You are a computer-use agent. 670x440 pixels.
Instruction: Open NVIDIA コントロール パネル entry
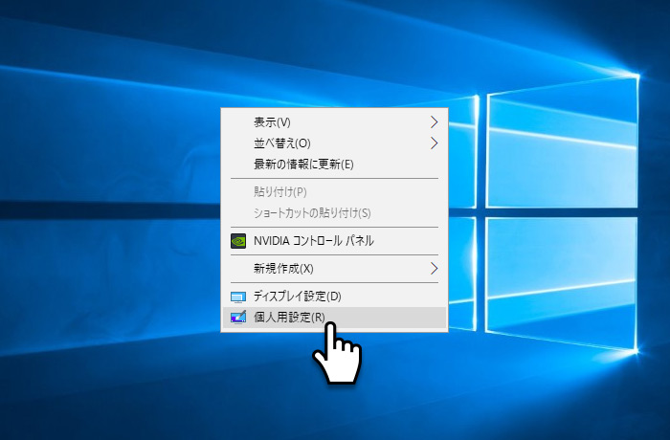(x=334, y=241)
